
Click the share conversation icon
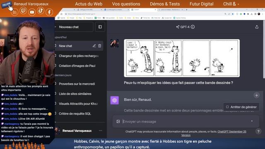257,27
